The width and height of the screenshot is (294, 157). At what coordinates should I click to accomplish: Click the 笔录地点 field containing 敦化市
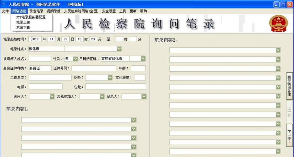pyautogui.click(x=46, y=49)
